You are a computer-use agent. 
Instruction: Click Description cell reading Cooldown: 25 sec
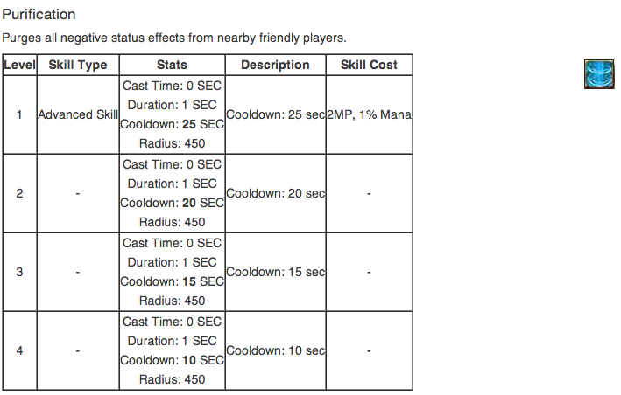tap(275, 114)
